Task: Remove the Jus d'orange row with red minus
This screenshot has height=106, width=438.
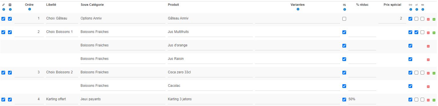Action: (x=428, y=46)
